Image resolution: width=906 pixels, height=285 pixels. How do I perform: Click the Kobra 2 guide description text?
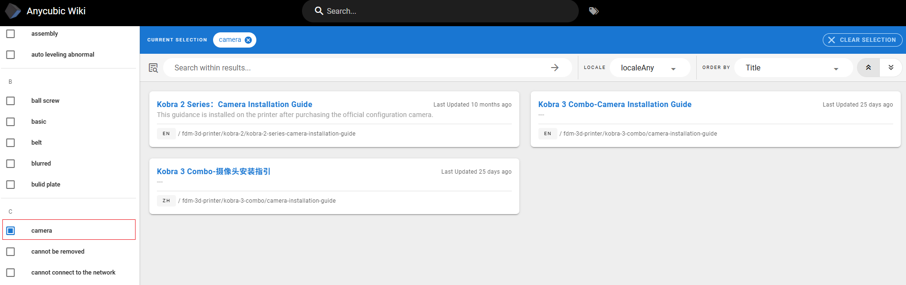(295, 115)
